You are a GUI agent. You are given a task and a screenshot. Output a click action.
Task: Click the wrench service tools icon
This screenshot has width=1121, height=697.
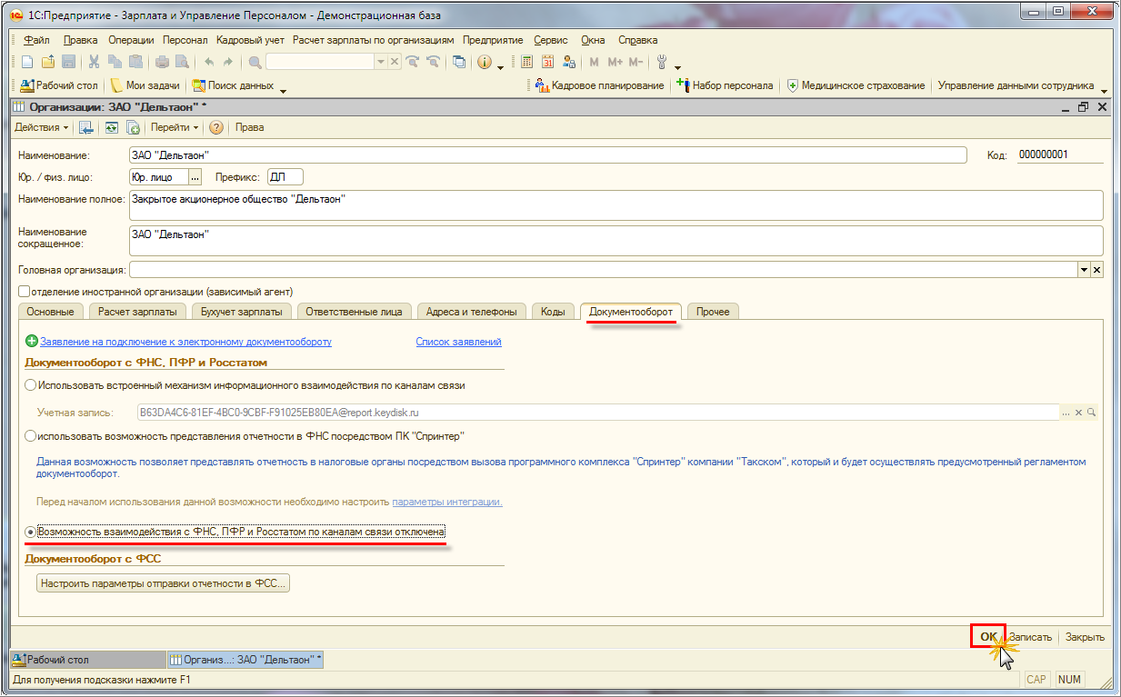[662, 62]
